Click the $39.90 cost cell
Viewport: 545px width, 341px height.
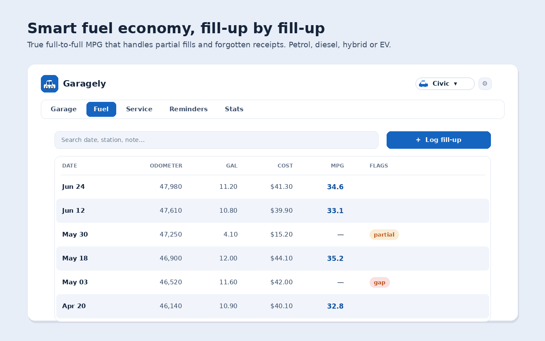[281, 211]
